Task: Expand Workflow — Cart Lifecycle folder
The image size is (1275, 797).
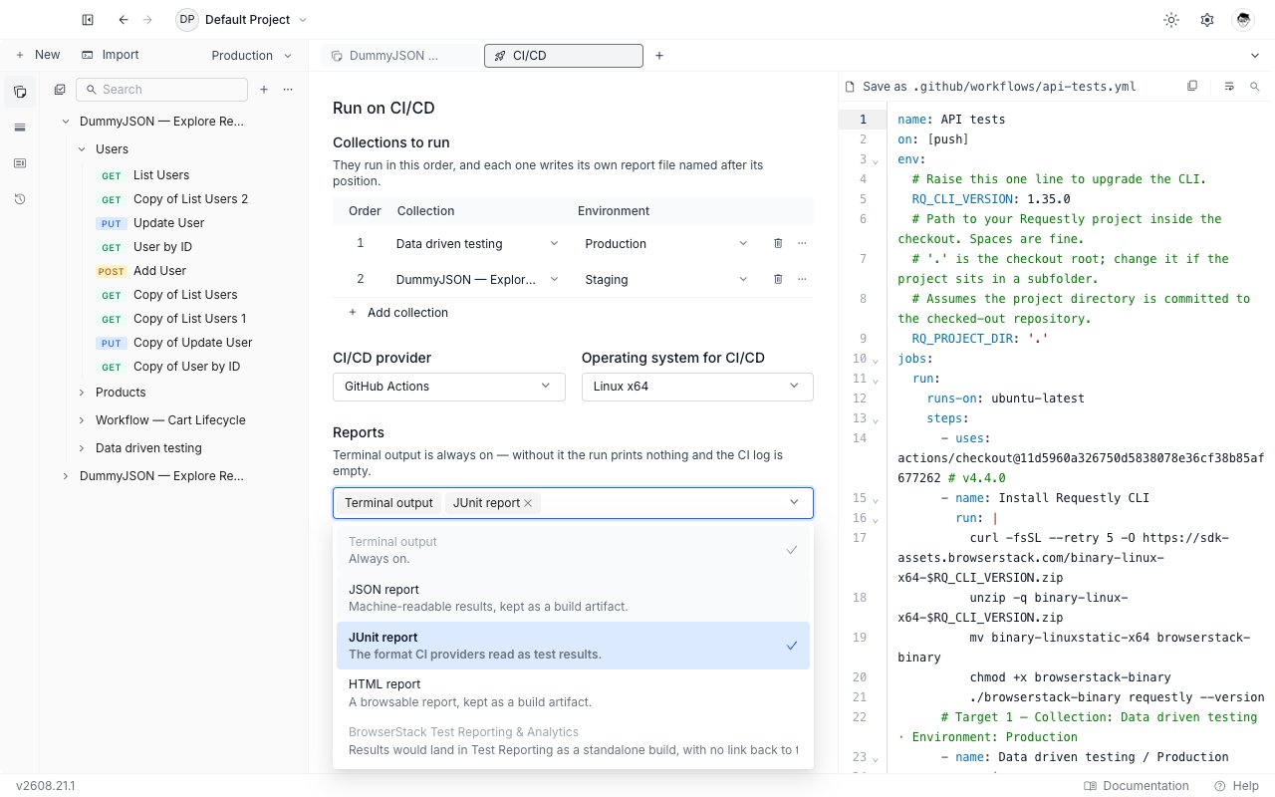Action: coord(82,420)
